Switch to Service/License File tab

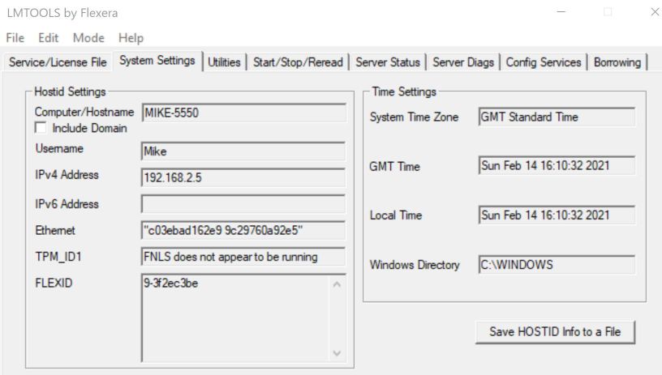58,62
